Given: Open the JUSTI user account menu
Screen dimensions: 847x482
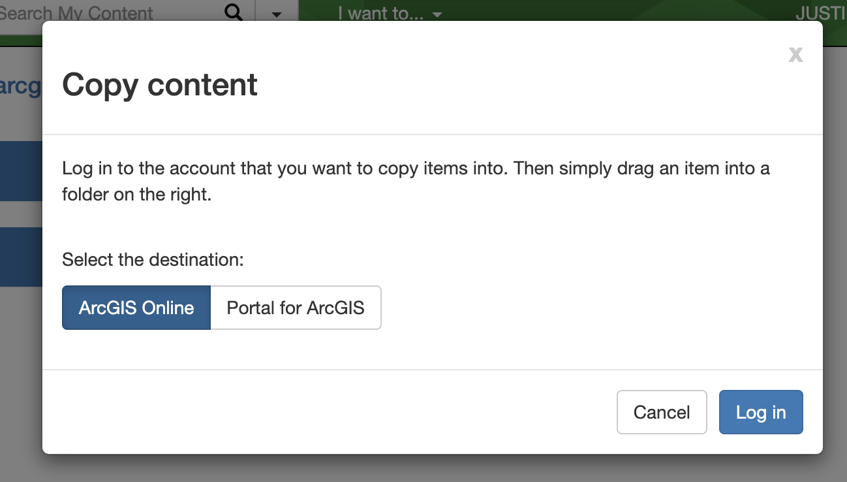Looking at the screenshot, I should pyautogui.click(x=821, y=13).
